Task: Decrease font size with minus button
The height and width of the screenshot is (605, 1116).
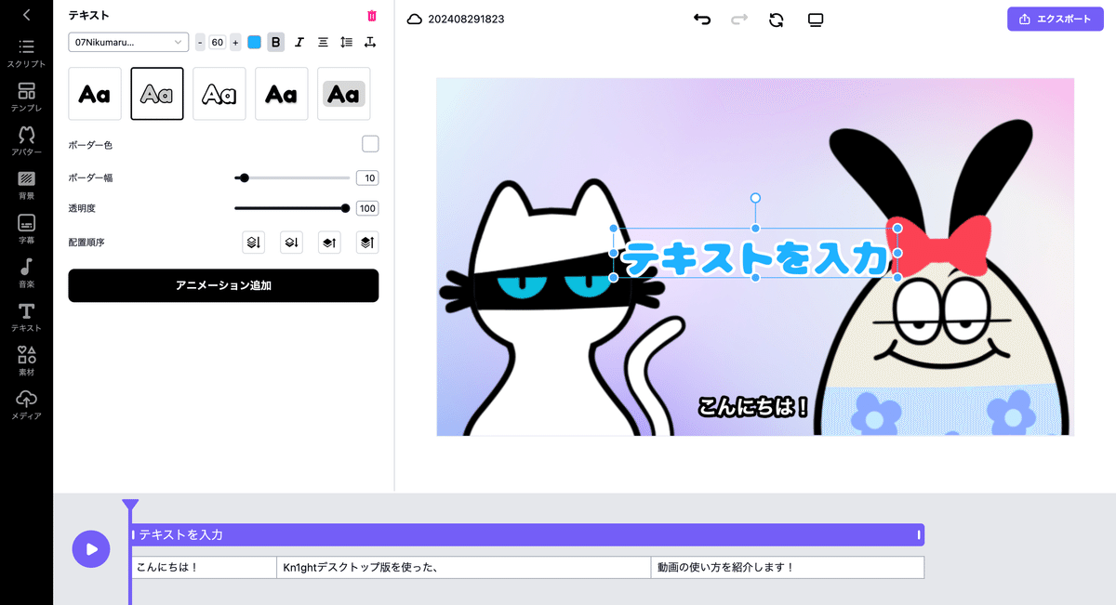Action: coord(200,42)
